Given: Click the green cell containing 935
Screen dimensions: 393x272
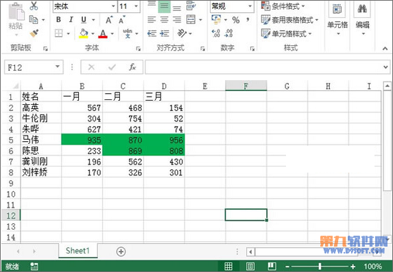Looking at the screenshot, I should 82,140.
